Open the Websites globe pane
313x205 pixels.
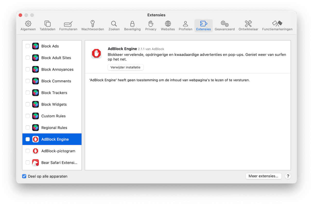click(x=168, y=24)
